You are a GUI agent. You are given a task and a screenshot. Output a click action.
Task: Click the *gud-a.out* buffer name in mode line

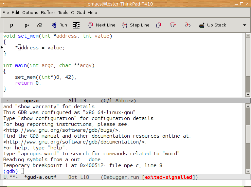pos(40,177)
